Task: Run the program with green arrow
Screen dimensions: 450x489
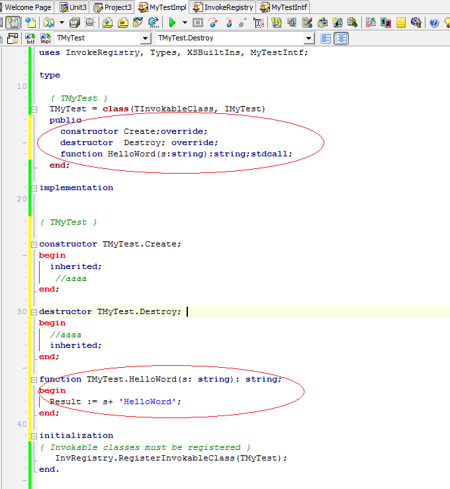Action: [172, 23]
